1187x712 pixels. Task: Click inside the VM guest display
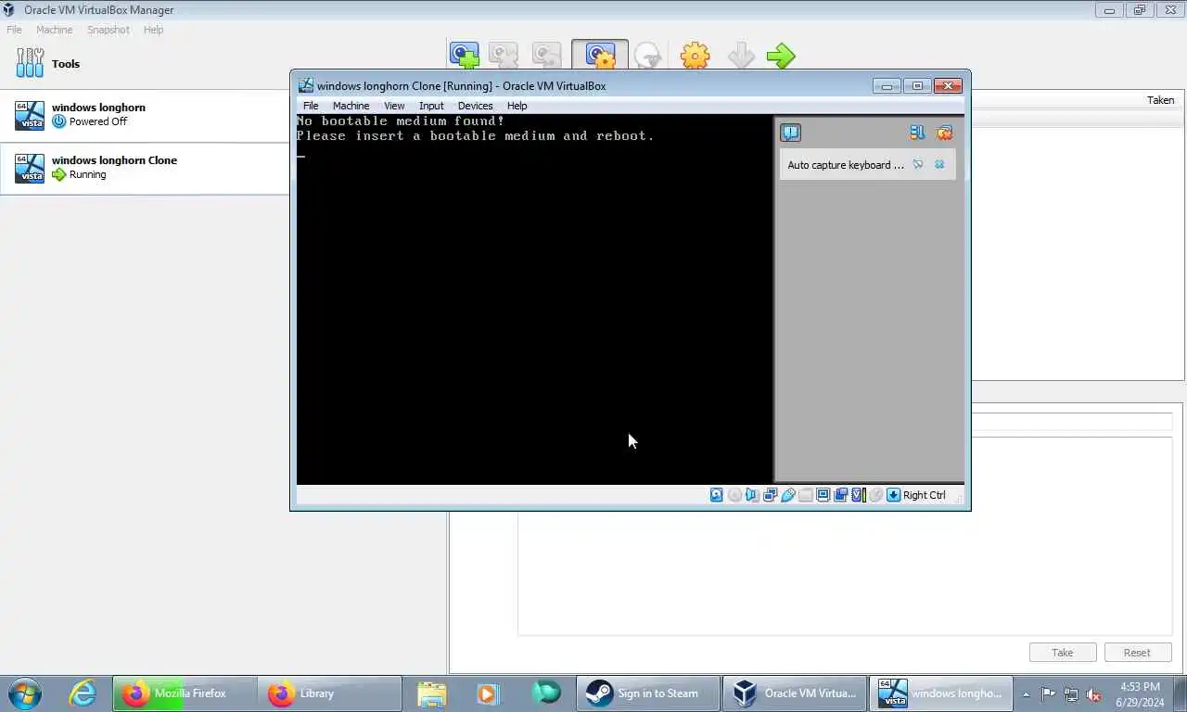[534, 299]
